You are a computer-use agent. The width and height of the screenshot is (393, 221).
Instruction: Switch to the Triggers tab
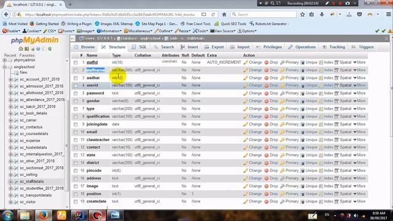[362, 47]
